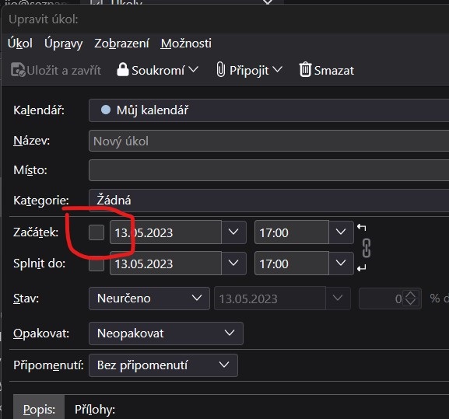Screen dimensions: 449x419
Task: Open the Splnit do date picker arrow
Action: pos(233,264)
